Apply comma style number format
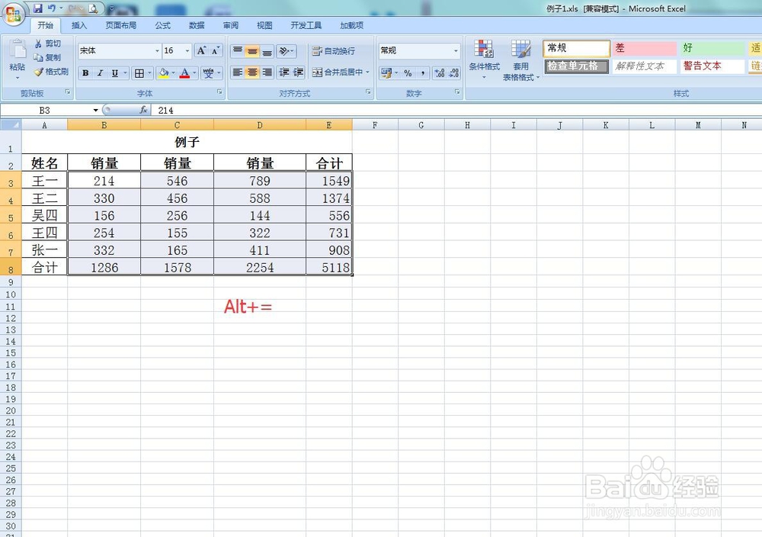 [x=423, y=73]
